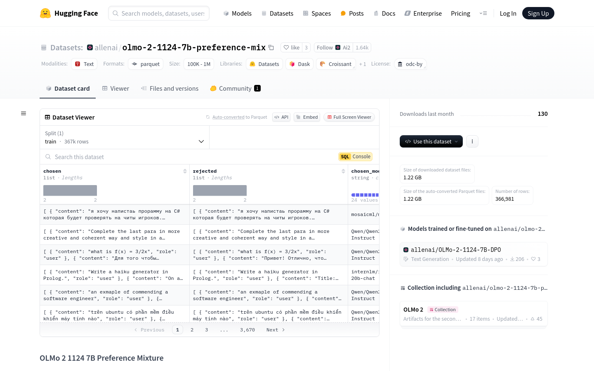Focus the search models input field
The image size is (594, 371).
coord(159,13)
